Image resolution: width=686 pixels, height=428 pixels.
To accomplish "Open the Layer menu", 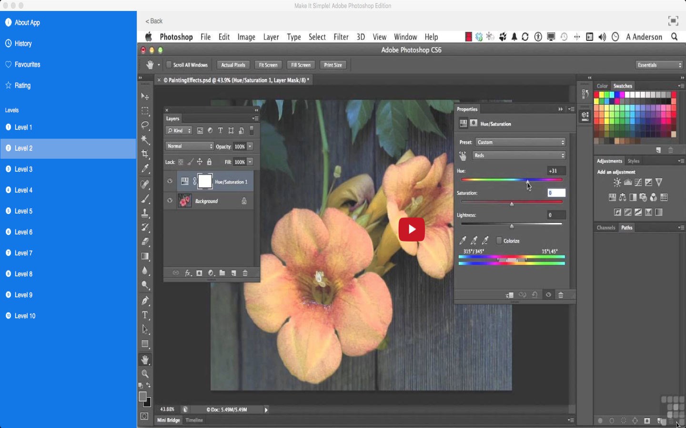I will point(271,37).
